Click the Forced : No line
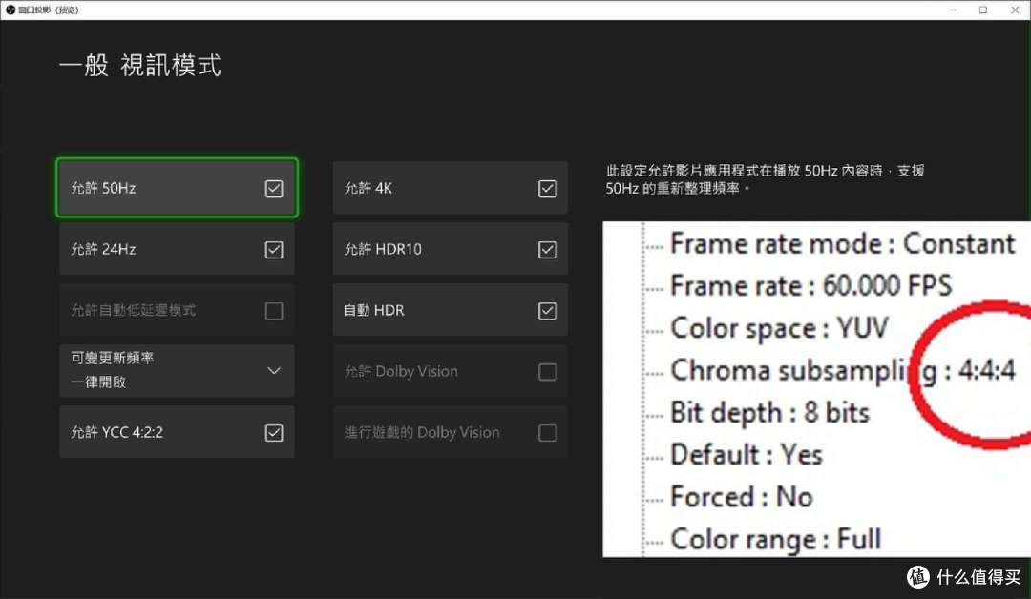 click(x=742, y=497)
